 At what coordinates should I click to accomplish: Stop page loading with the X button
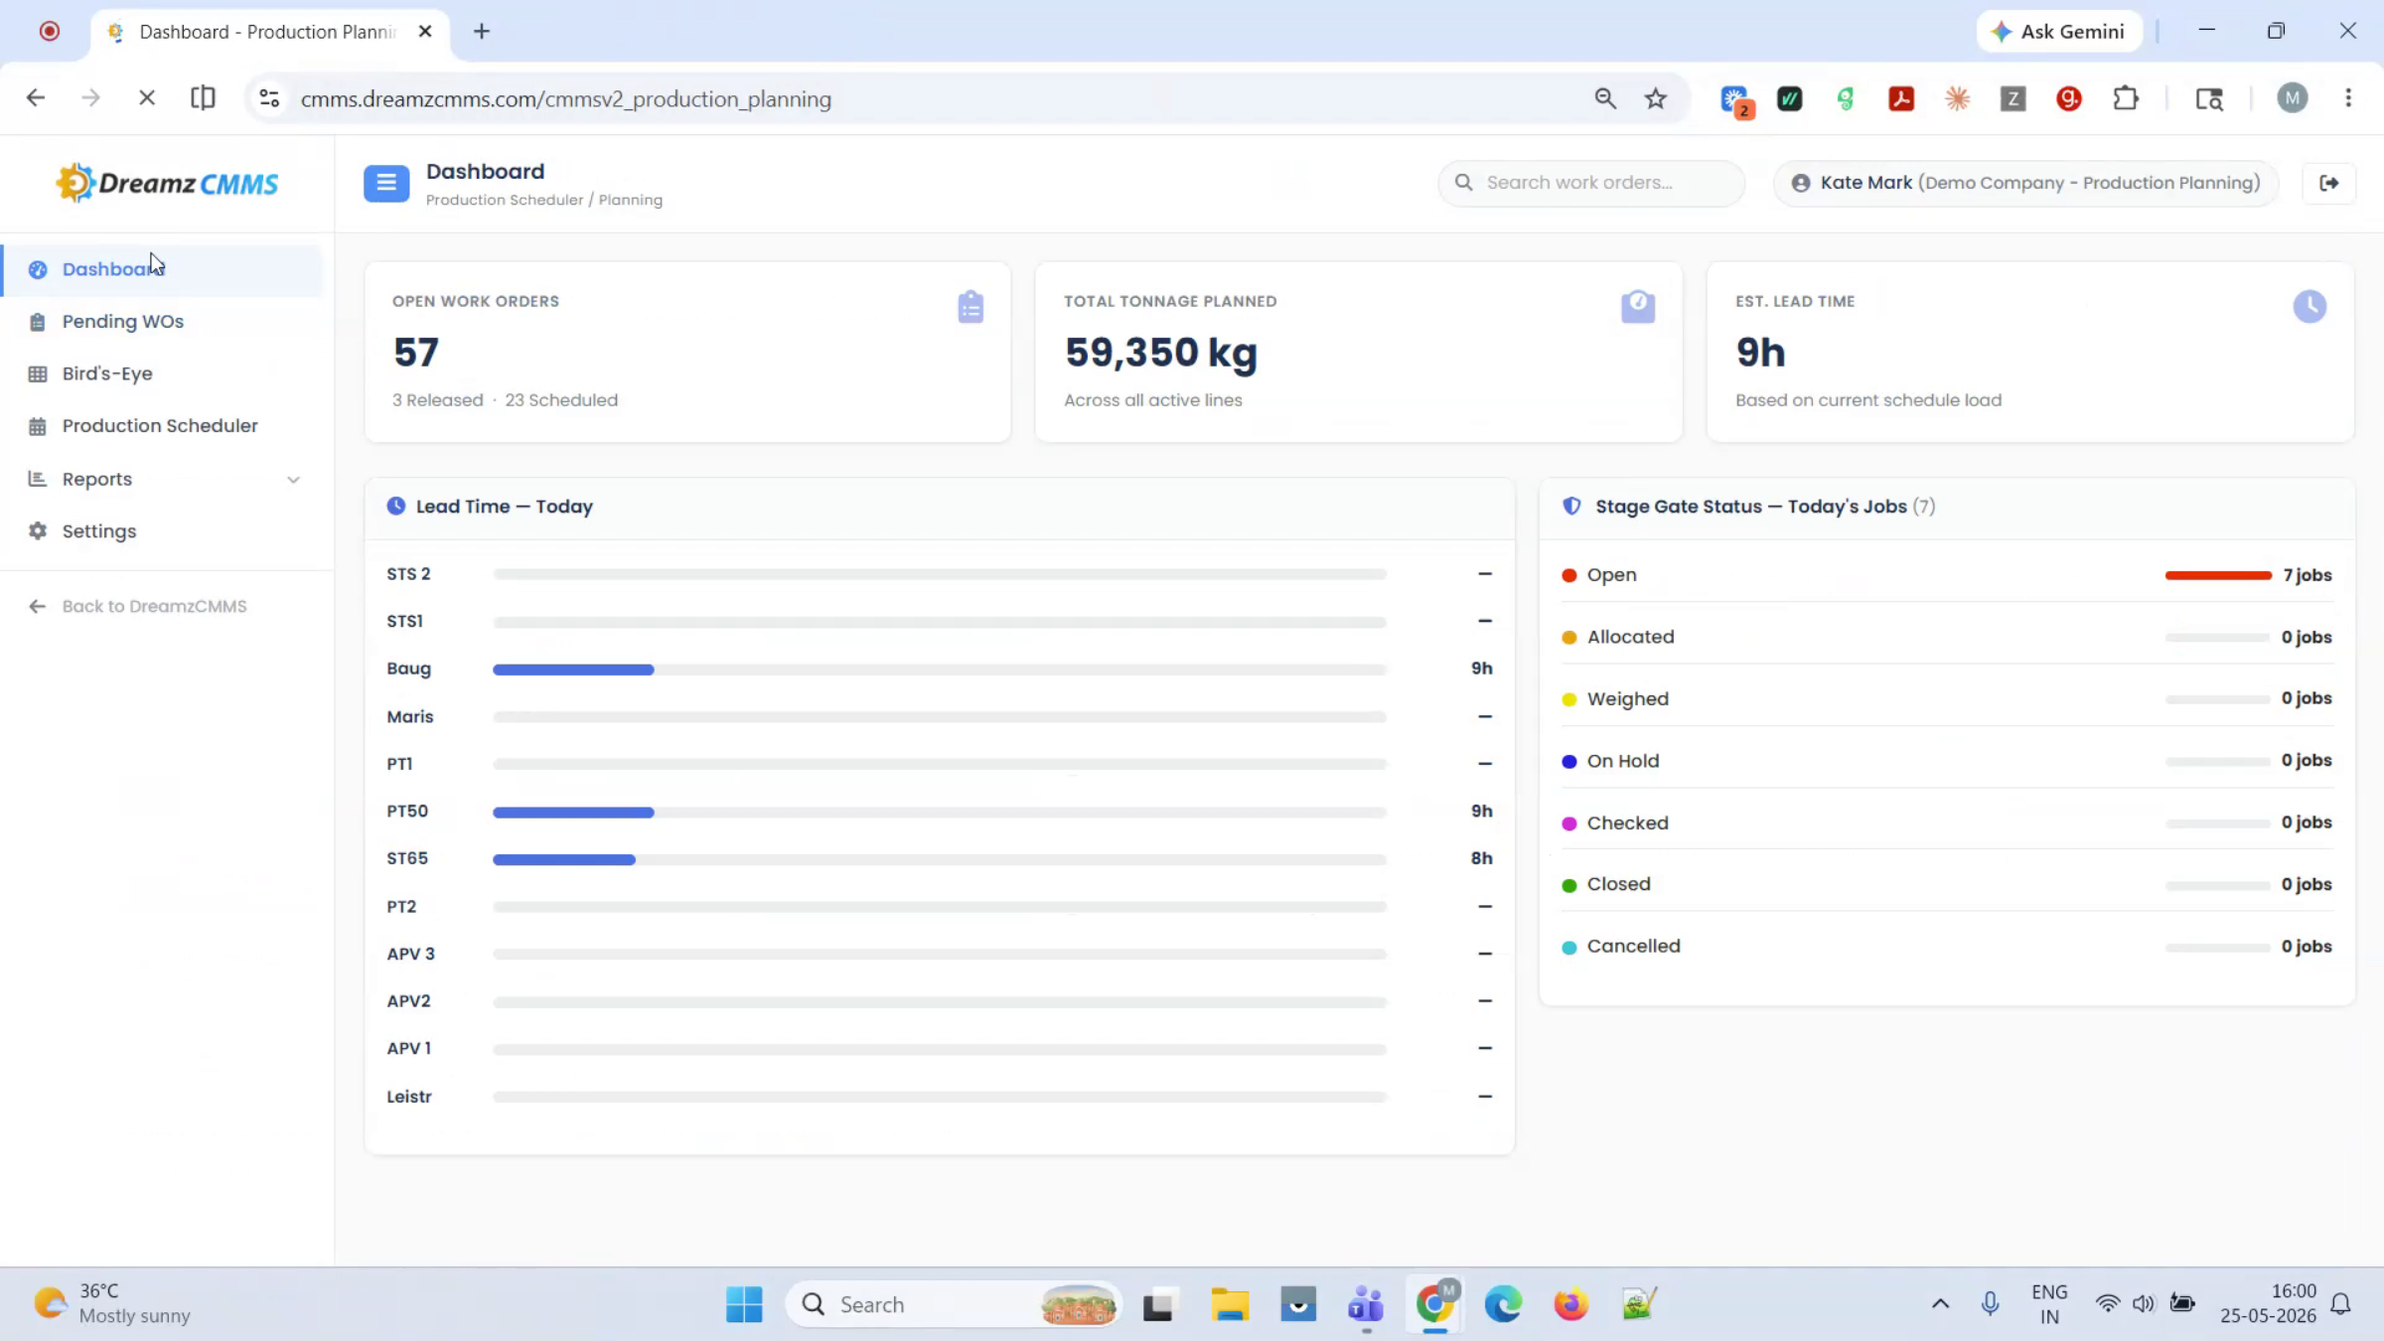click(147, 98)
